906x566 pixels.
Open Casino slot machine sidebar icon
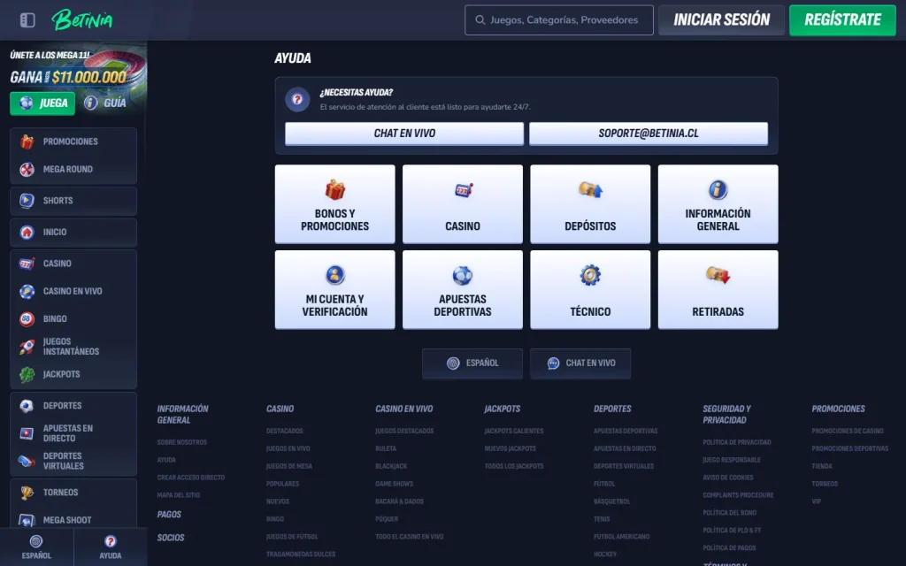click(27, 264)
